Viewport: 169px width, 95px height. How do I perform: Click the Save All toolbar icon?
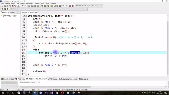(x=10, y=6)
